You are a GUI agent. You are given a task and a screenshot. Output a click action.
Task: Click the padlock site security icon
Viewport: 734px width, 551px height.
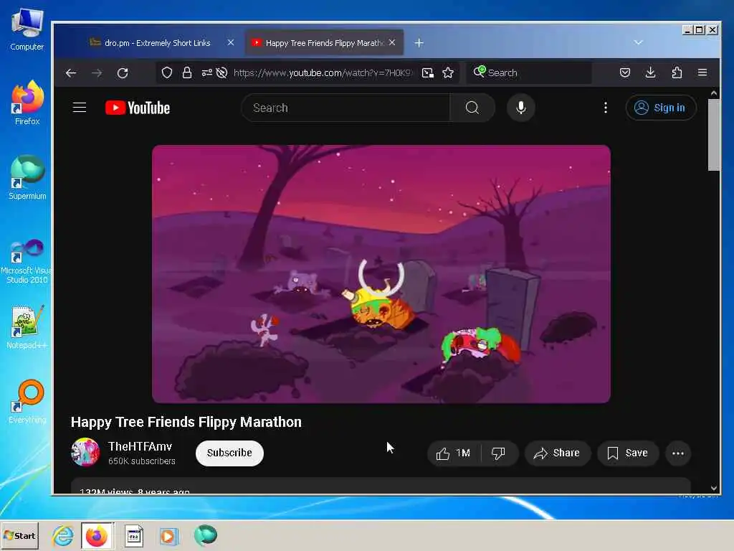[x=187, y=72]
